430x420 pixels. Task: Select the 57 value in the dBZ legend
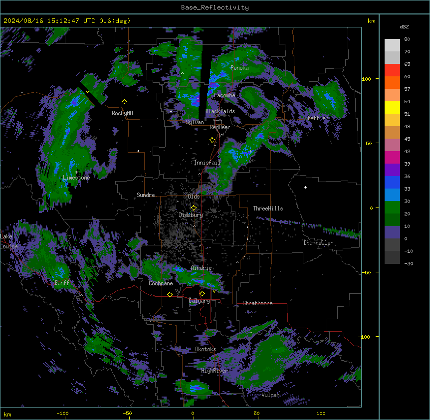[407, 89]
